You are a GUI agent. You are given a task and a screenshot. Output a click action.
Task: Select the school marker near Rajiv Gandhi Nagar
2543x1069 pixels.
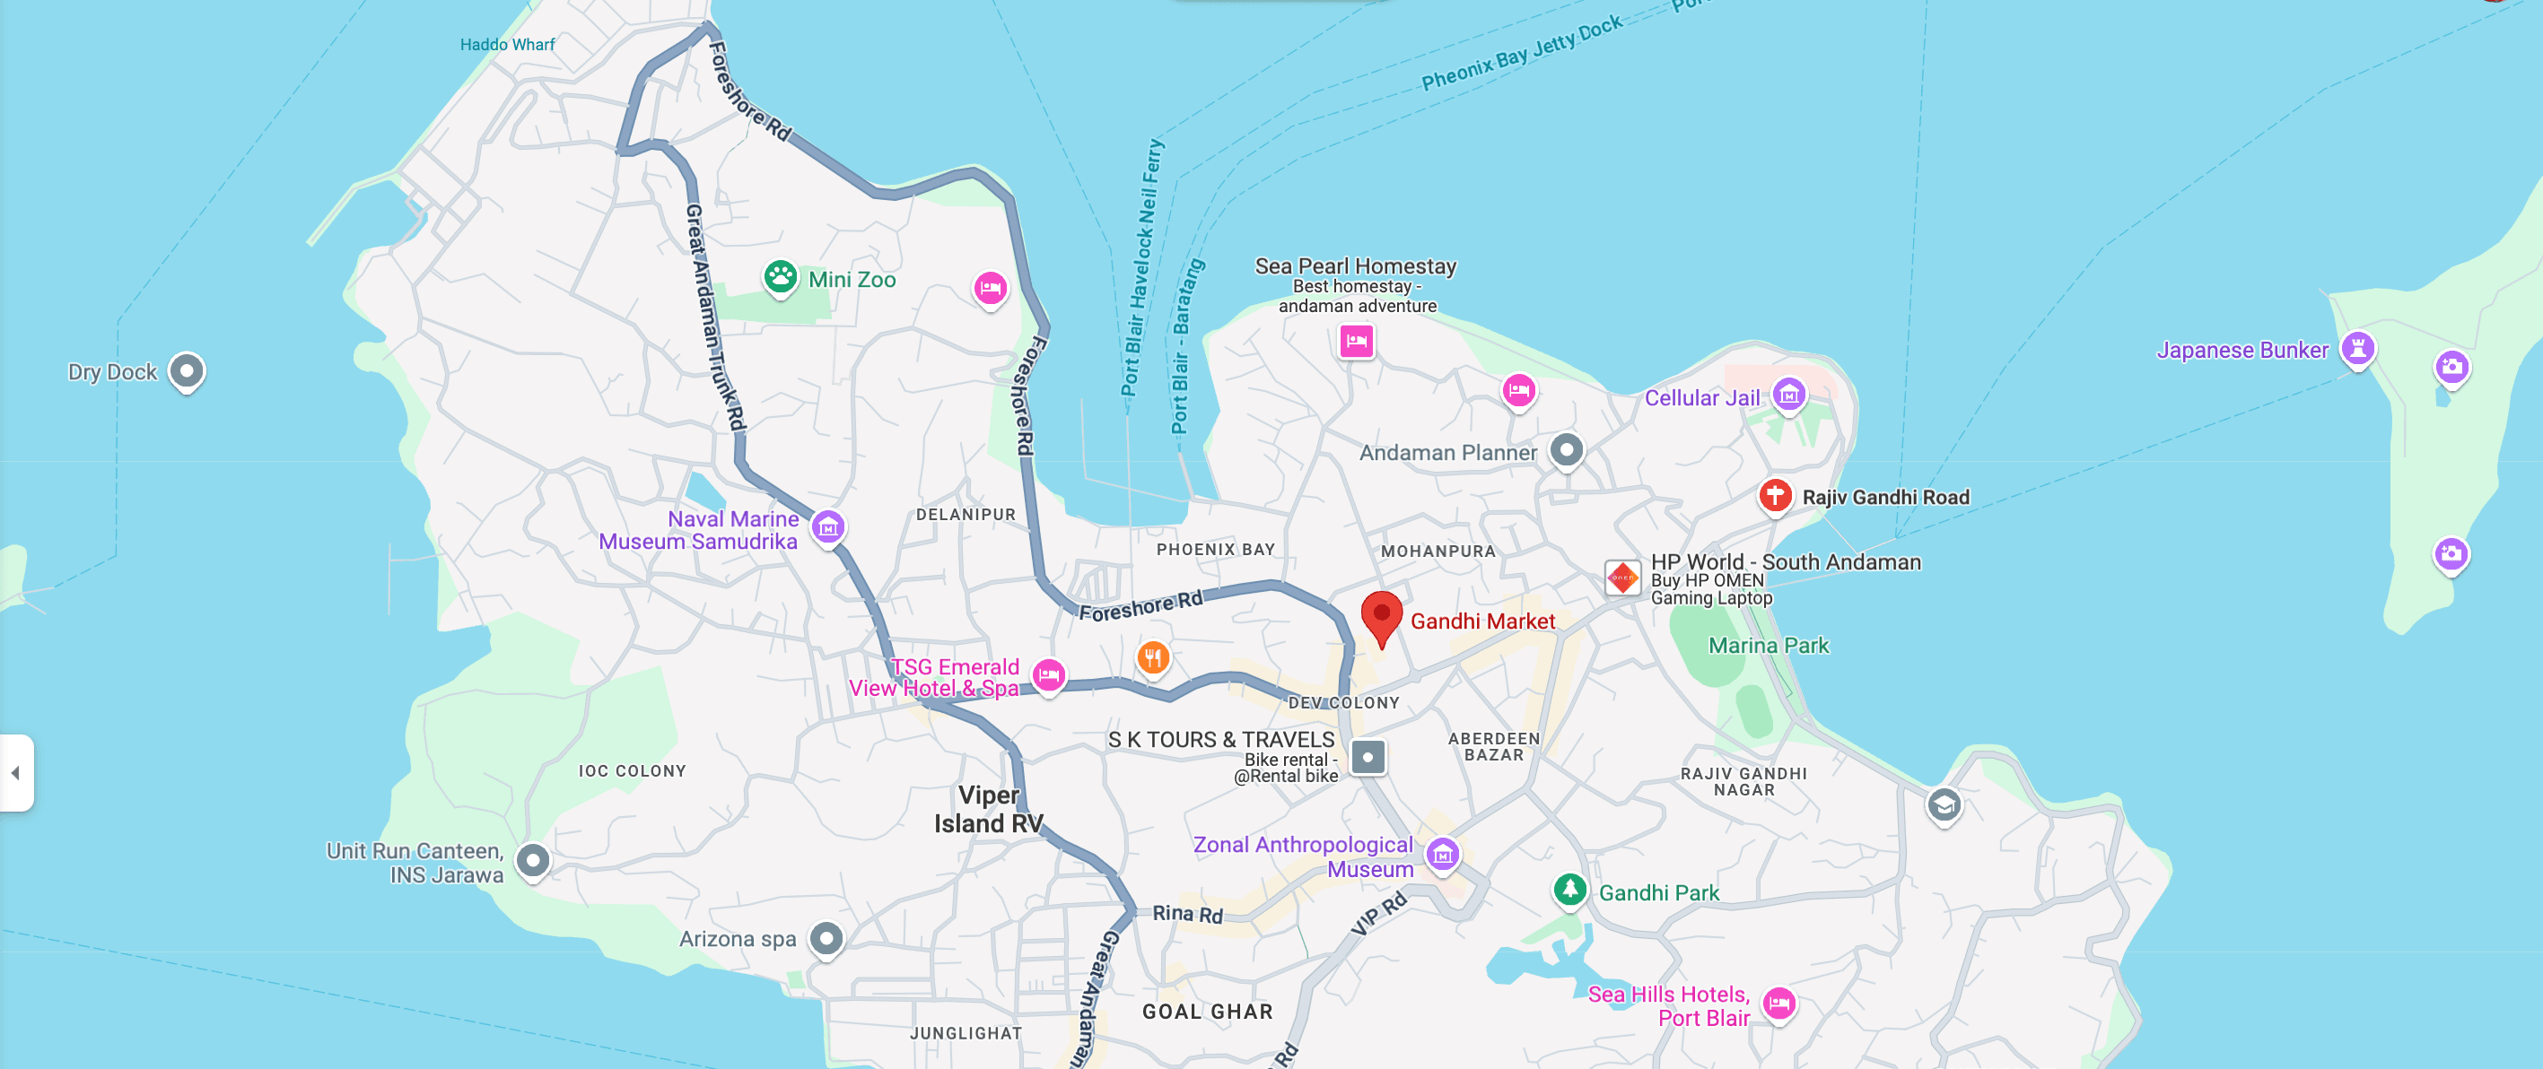[x=1944, y=806]
